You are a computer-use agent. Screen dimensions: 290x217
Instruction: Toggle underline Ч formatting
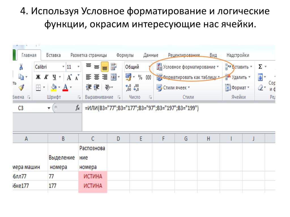click(x=54, y=77)
